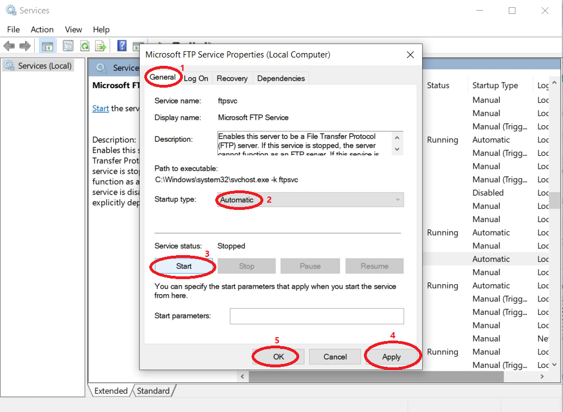
Task: Open the Properties toolbar icon
Action: (68, 46)
